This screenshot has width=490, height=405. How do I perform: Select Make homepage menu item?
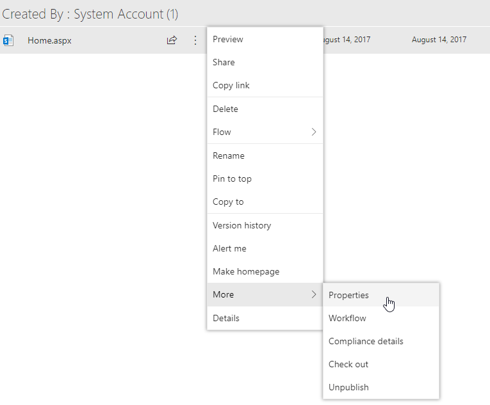[246, 272]
